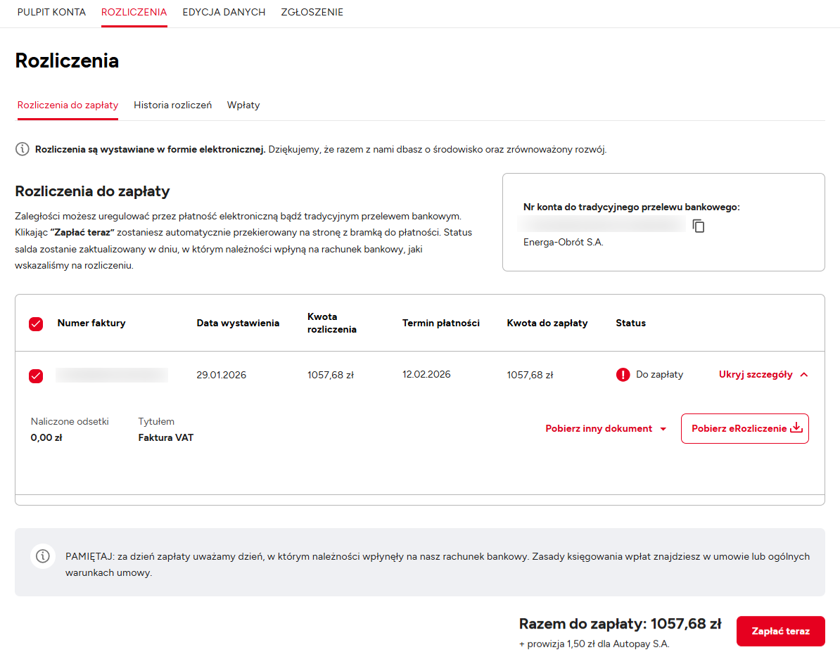The height and width of the screenshot is (661, 840).
Task: Click the blurred invoice number in the row
Action: coord(112,375)
